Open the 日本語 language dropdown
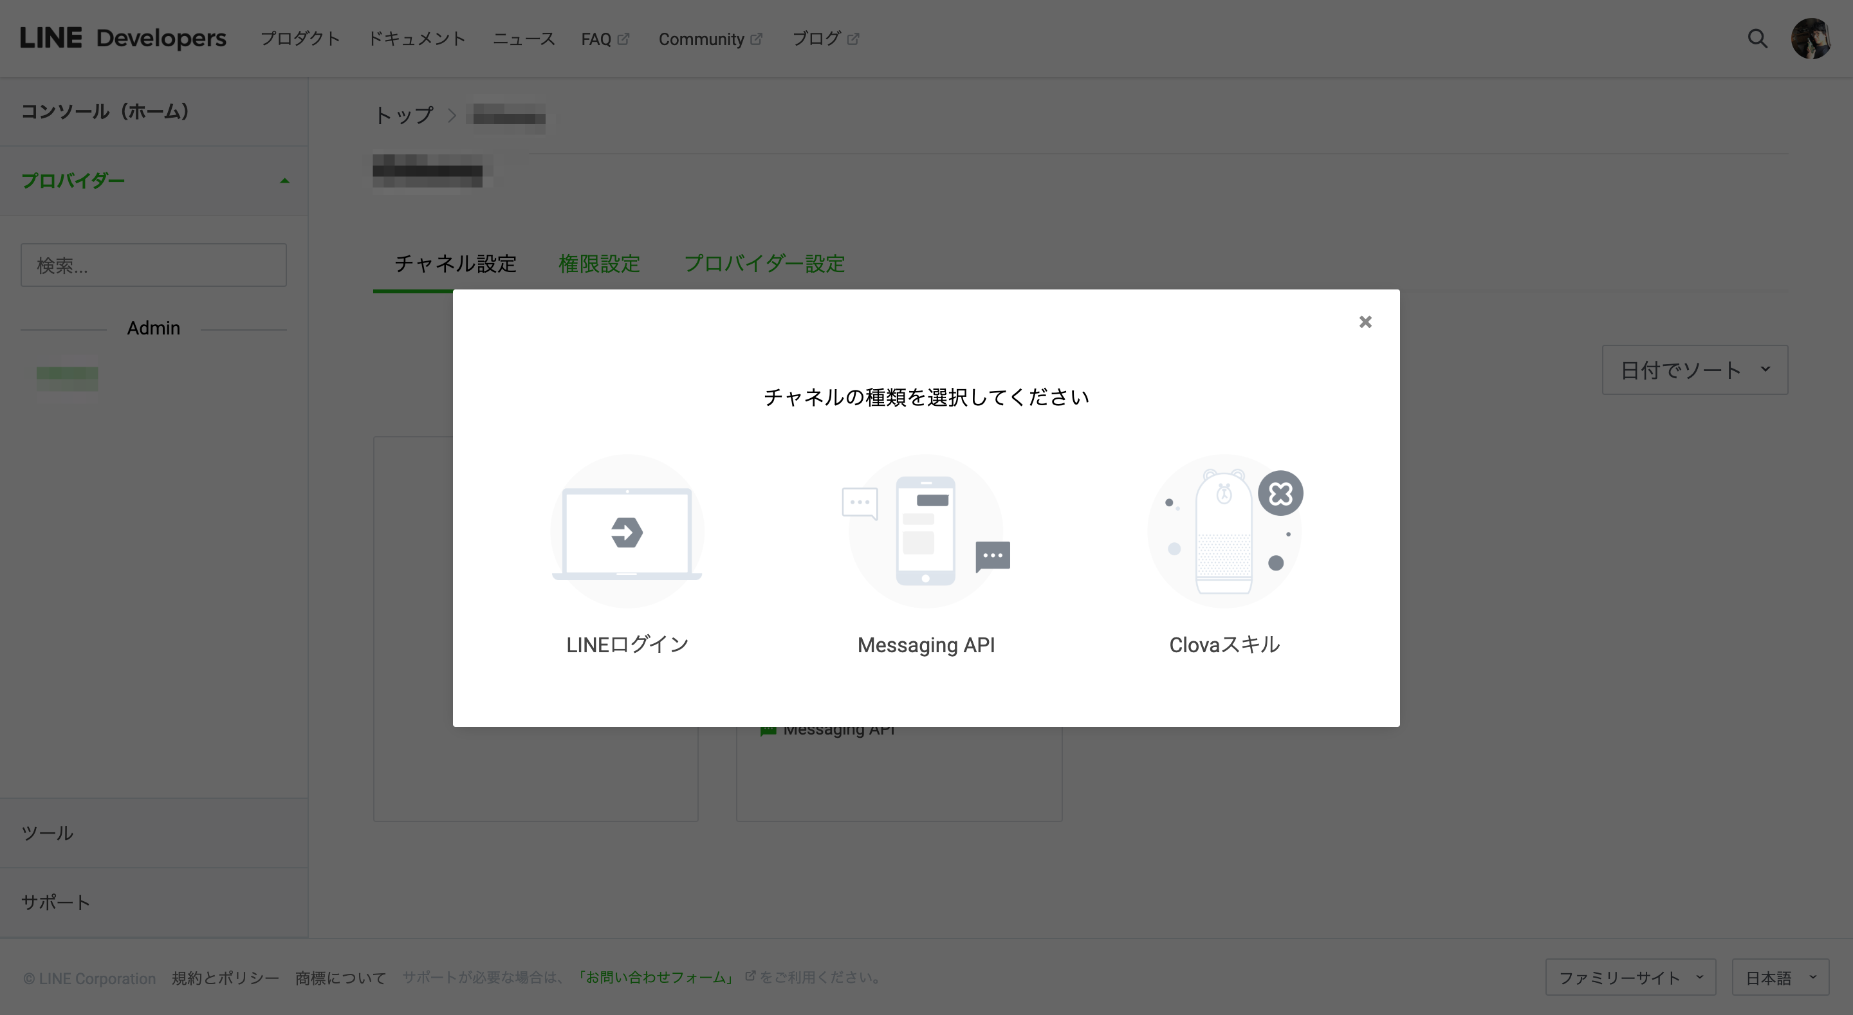The image size is (1853, 1015). (x=1780, y=977)
